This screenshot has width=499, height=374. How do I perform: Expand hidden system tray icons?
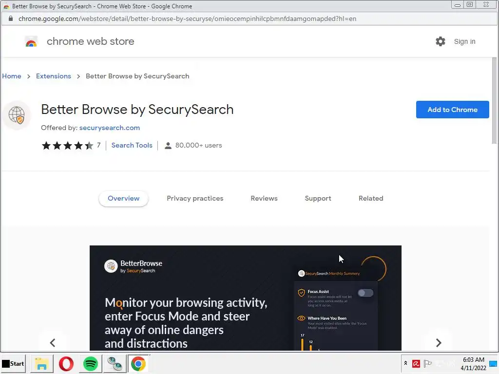point(405,363)
